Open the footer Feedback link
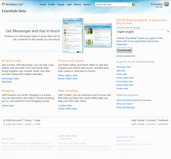Image resolution: width=171 pixels, height=159 pixels. coord(163,120)
